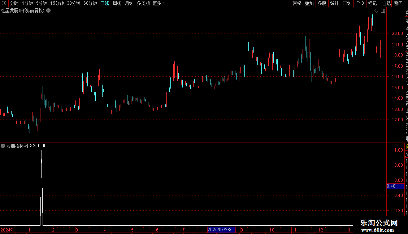Switch to 月线 monthly chart
The height and width of the screenshot is (234, 408).
click(129, 3)
